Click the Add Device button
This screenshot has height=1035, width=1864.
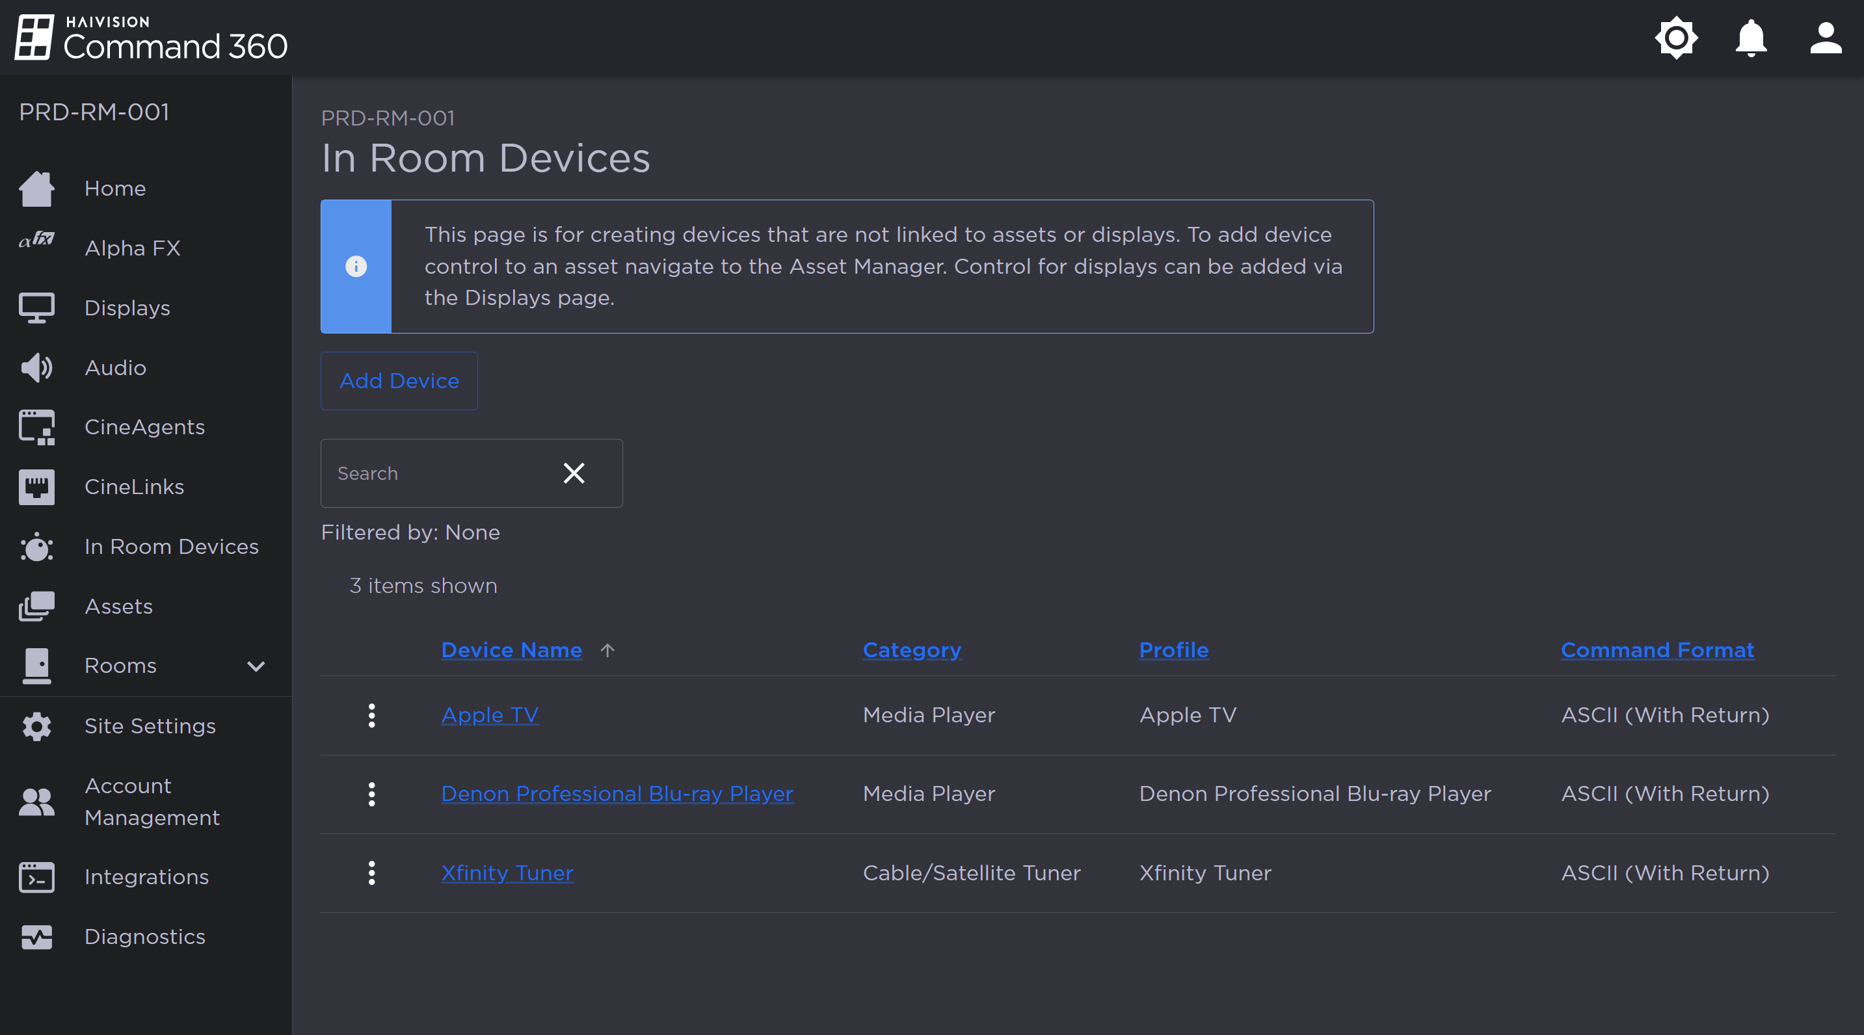tap(399, 380)
